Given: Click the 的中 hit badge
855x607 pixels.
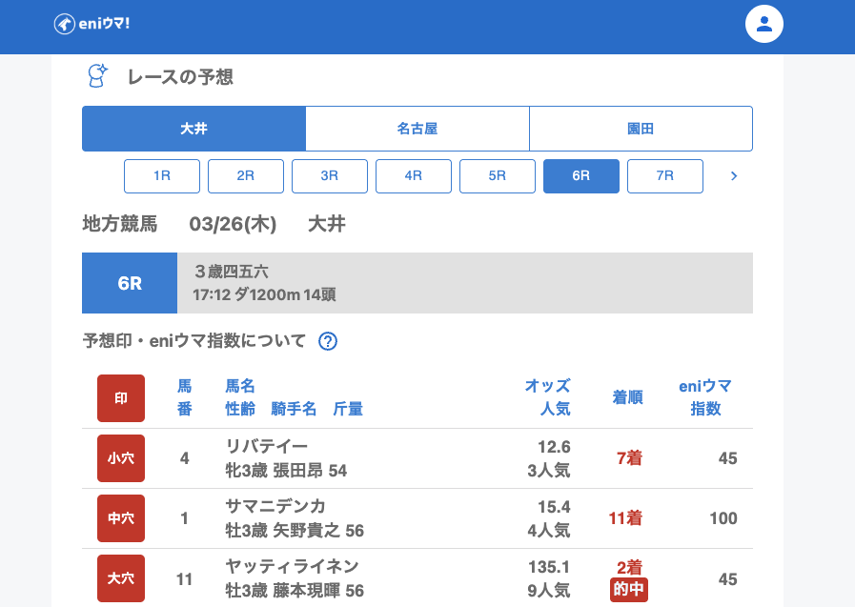Looking at the screenshot, I should click(x=628, y=590).
